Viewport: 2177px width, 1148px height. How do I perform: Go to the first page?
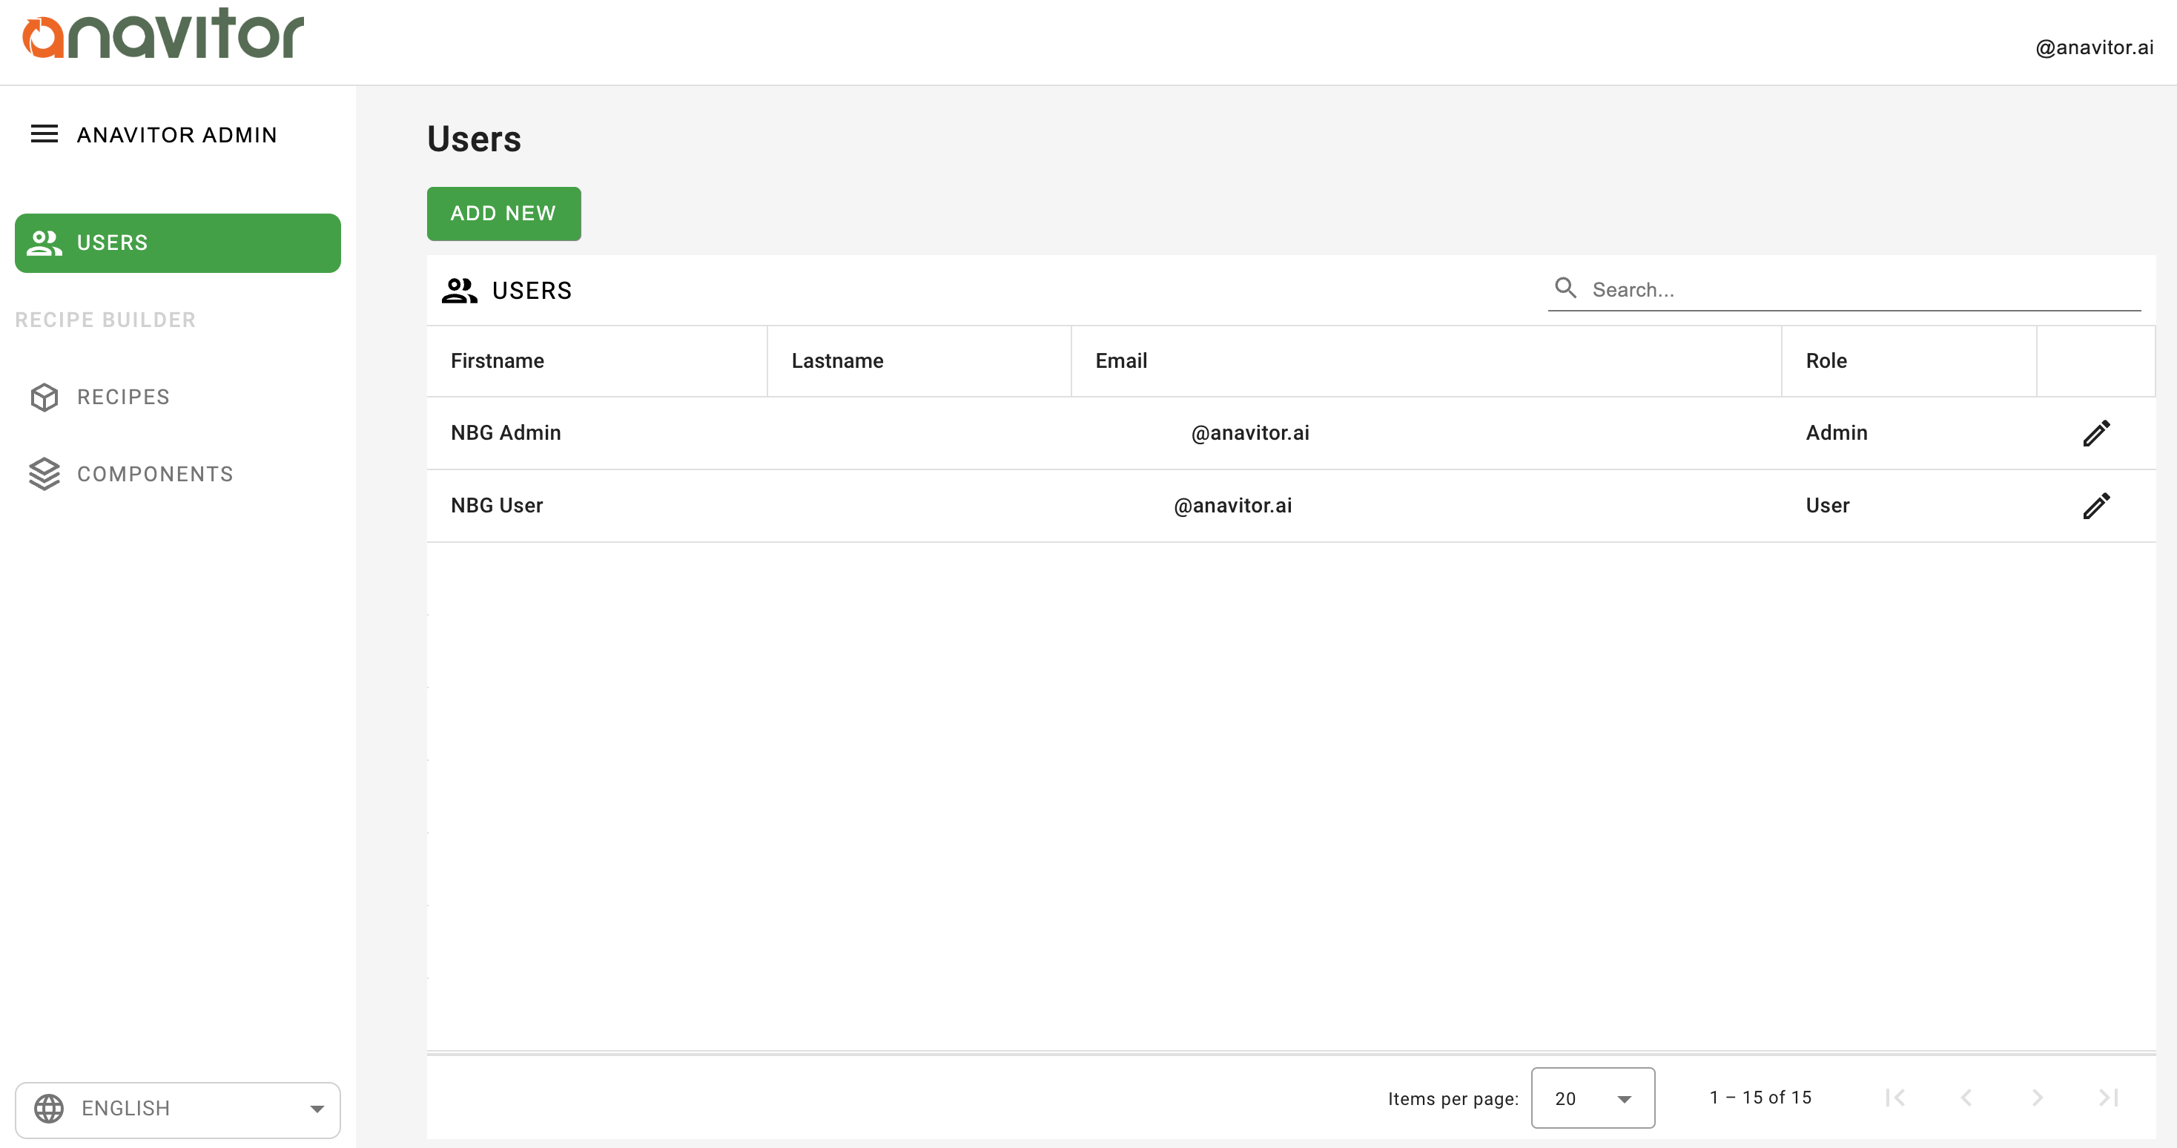tap(1894, 1098)
